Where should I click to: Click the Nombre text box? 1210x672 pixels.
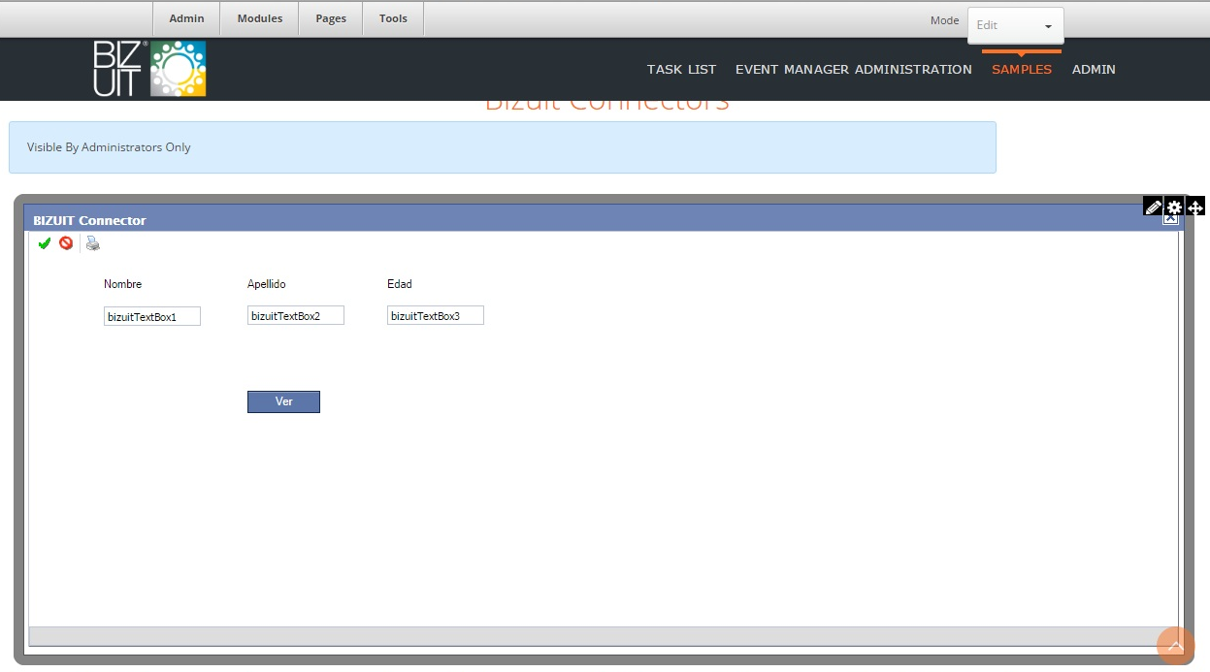pos(152,316)
